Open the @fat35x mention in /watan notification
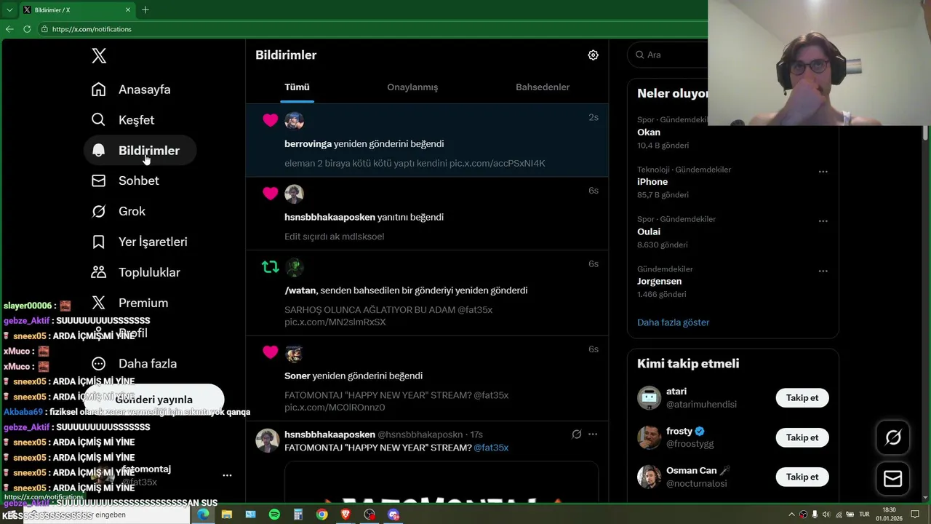Image resolution: width=931 pixels, height=524 pixels. pos(475,309)
